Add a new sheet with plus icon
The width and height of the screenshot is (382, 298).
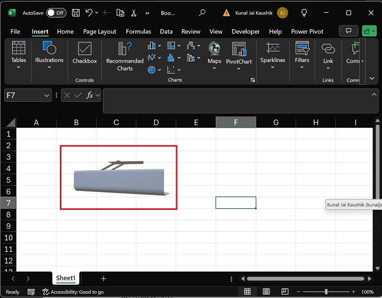pos(103,278)
